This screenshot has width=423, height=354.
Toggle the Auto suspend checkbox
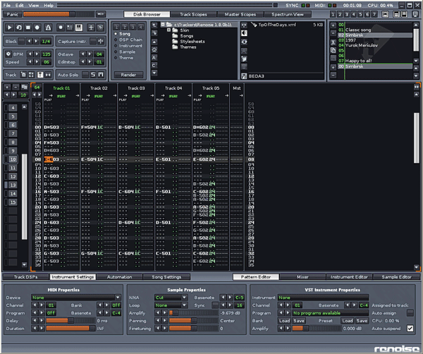coord(410,329)
